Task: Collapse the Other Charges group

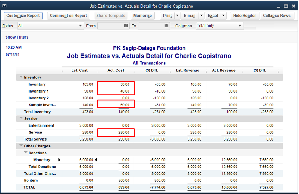Action: tap(21, 146)
